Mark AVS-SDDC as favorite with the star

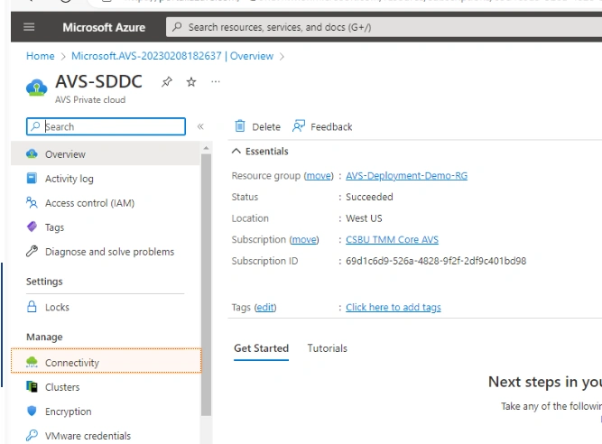pyautogui.click(x=191, y=82)
